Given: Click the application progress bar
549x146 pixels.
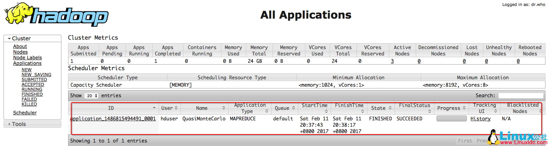Looking at the screenshot, I should [451, 119].
